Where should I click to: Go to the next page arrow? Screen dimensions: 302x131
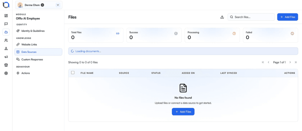[x=290, y=62]
